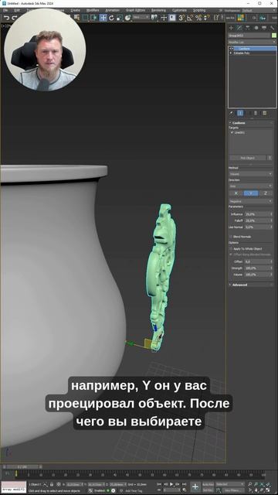Expand Editable Poly in modifier stack
278x495 pixels.
(x=231, y=53)
